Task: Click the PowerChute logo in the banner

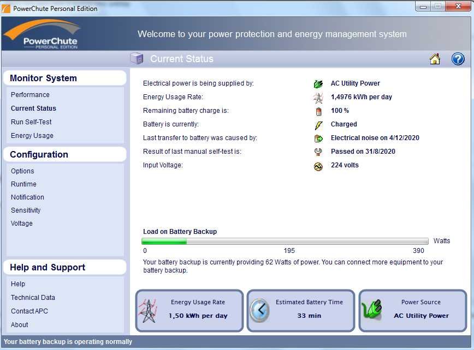Action: click(x=43, y=34)
